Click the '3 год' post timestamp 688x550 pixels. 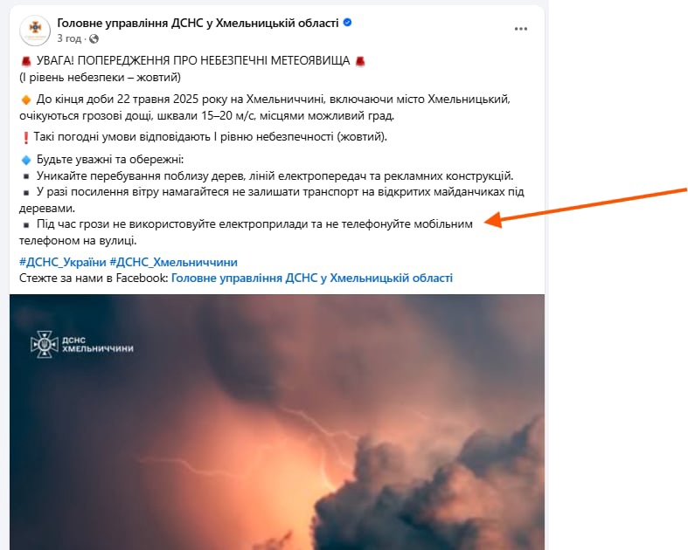[x=69, y=38]
